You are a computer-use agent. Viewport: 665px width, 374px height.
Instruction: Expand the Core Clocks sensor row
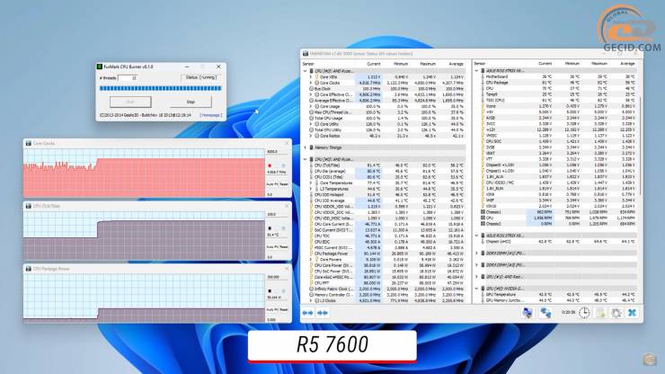coord(311,83)
